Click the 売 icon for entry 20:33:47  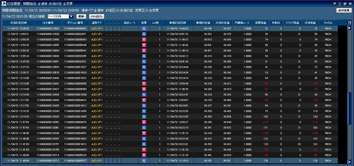click(144, 94)
